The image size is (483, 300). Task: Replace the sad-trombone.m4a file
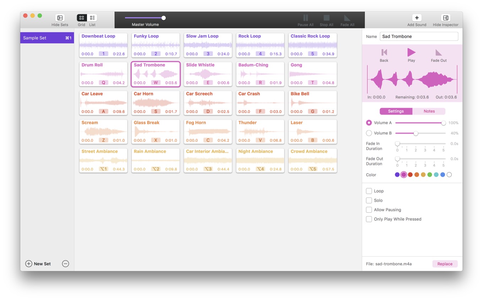[445, 264]
